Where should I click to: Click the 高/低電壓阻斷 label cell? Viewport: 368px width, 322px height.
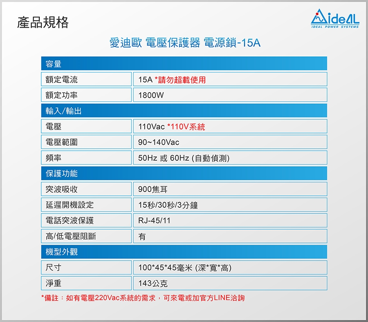point(86,236)
